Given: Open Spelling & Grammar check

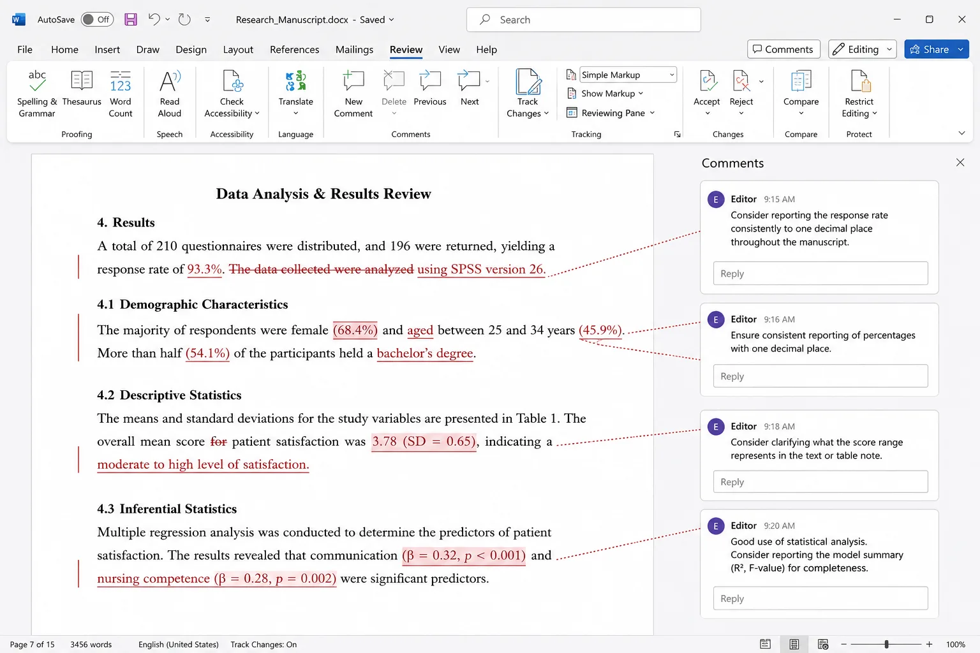Looking at the screenshot, I should coord(37,94).
